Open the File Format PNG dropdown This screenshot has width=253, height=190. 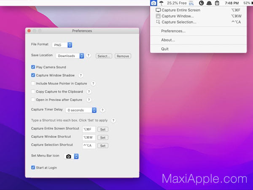pyautogui.click(x=62, y=45)
